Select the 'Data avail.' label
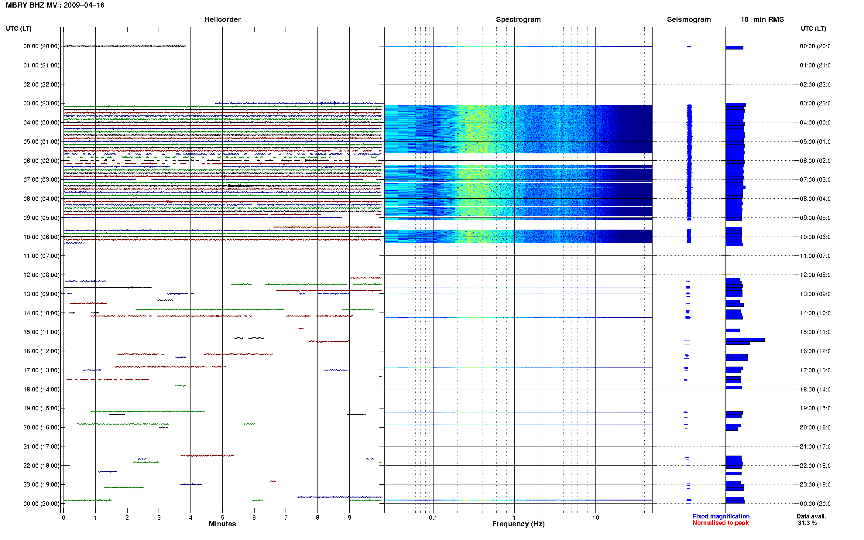Image resolution: width=864 pixels, height=540 pixels. click(811, 516)
